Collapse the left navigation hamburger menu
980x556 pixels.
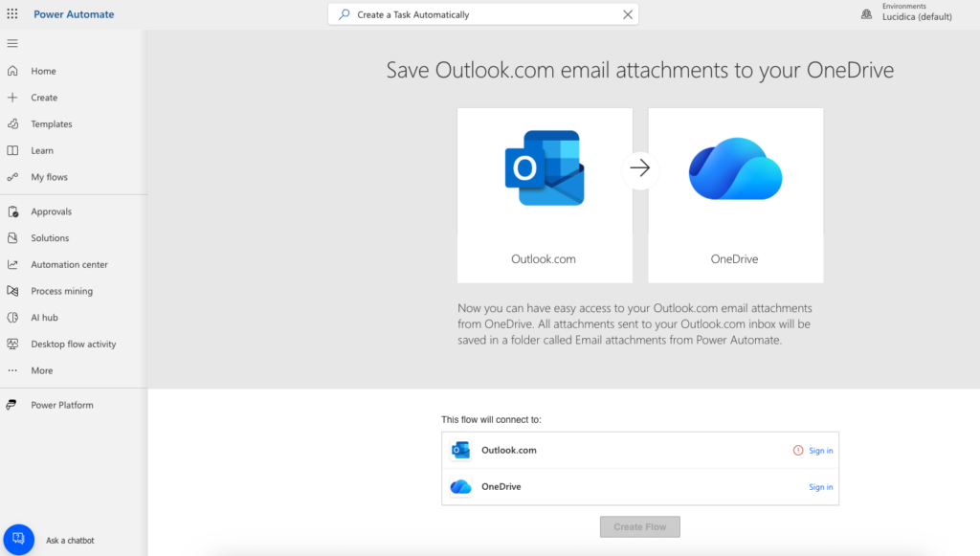click(x=12, y=44)
